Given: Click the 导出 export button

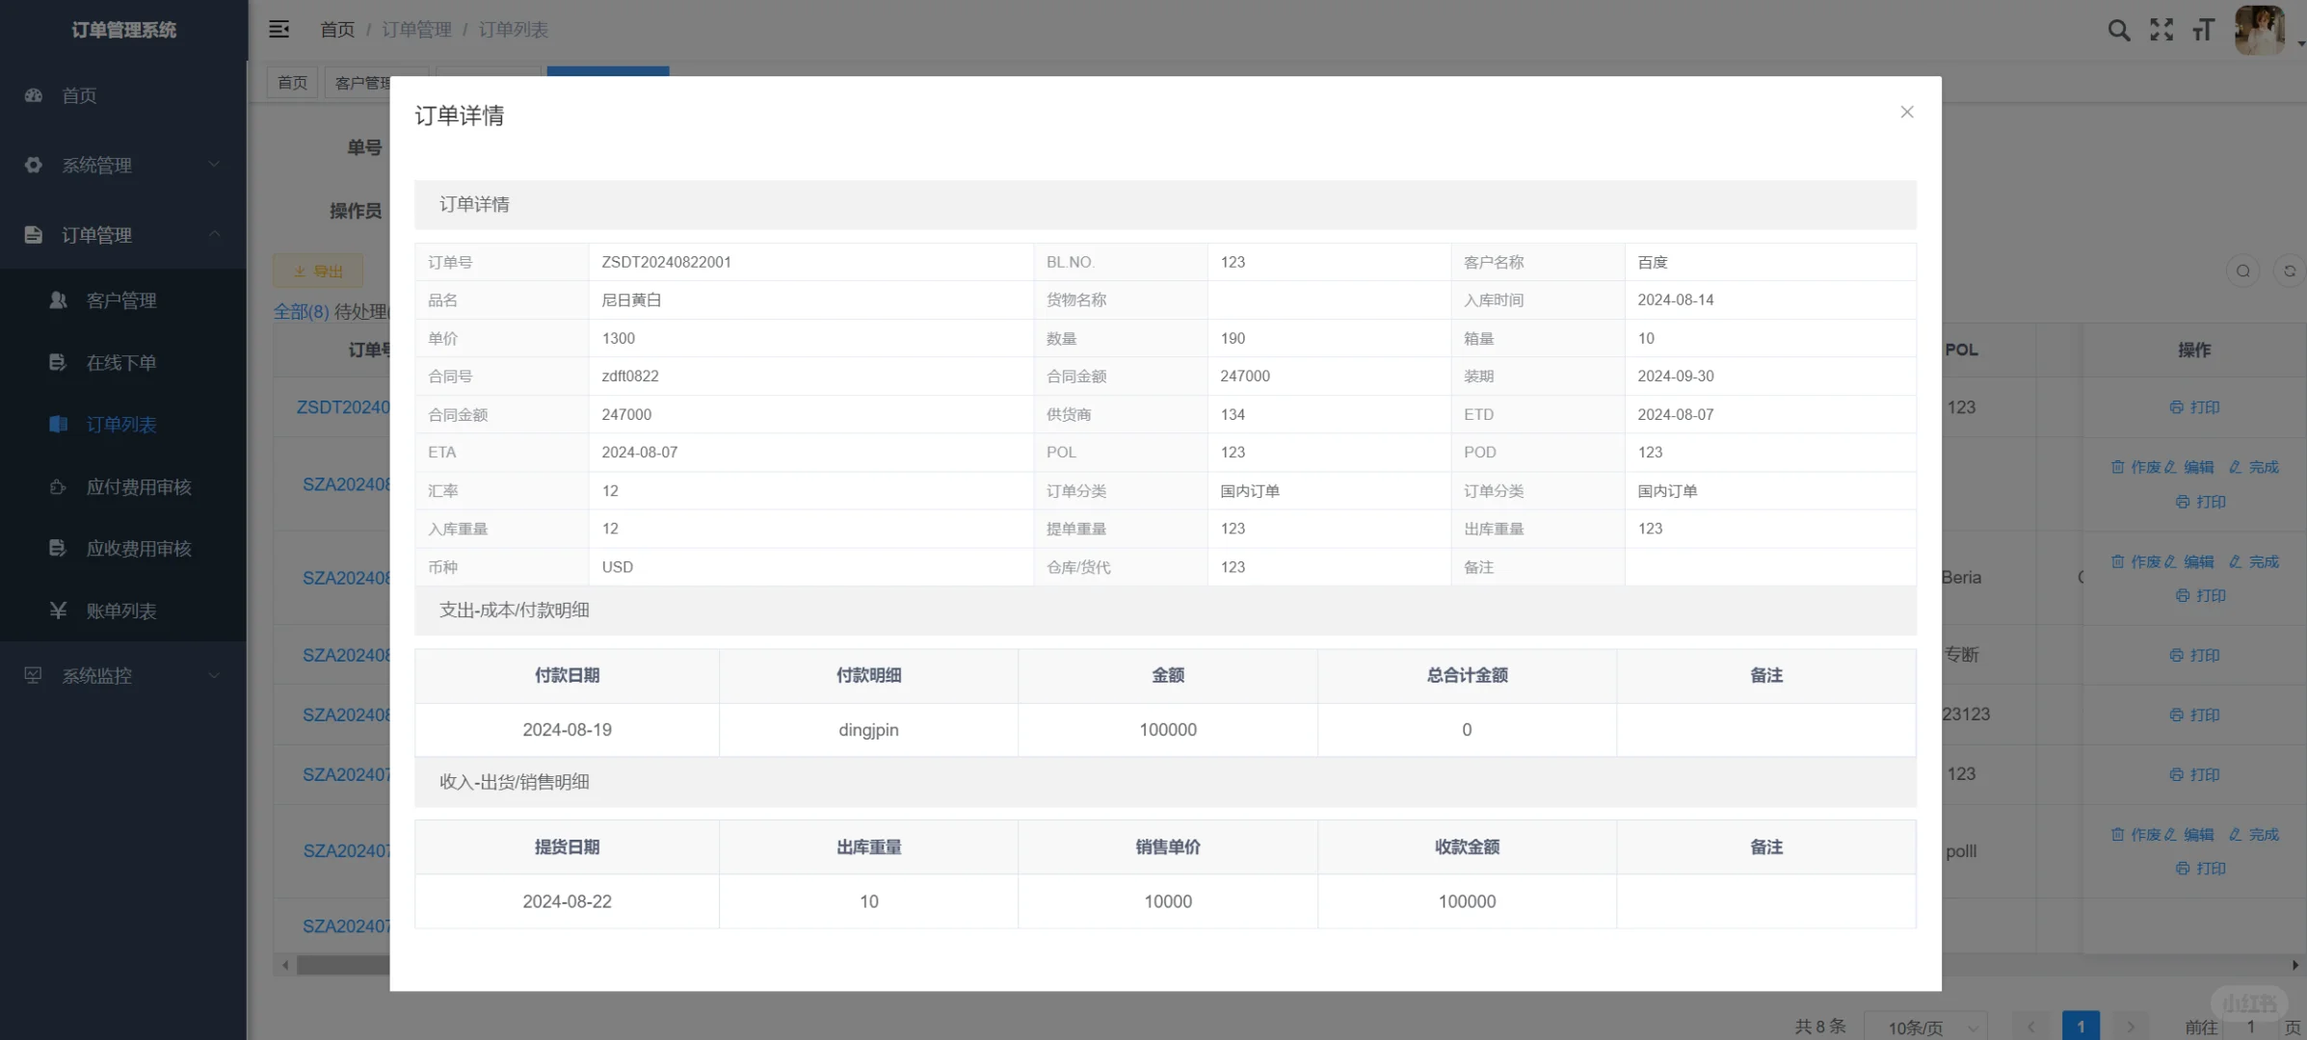Looking at the screenshot, I should (x=318, y=272).
